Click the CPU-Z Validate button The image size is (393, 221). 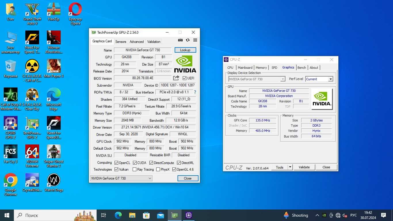tap(304, 167)
